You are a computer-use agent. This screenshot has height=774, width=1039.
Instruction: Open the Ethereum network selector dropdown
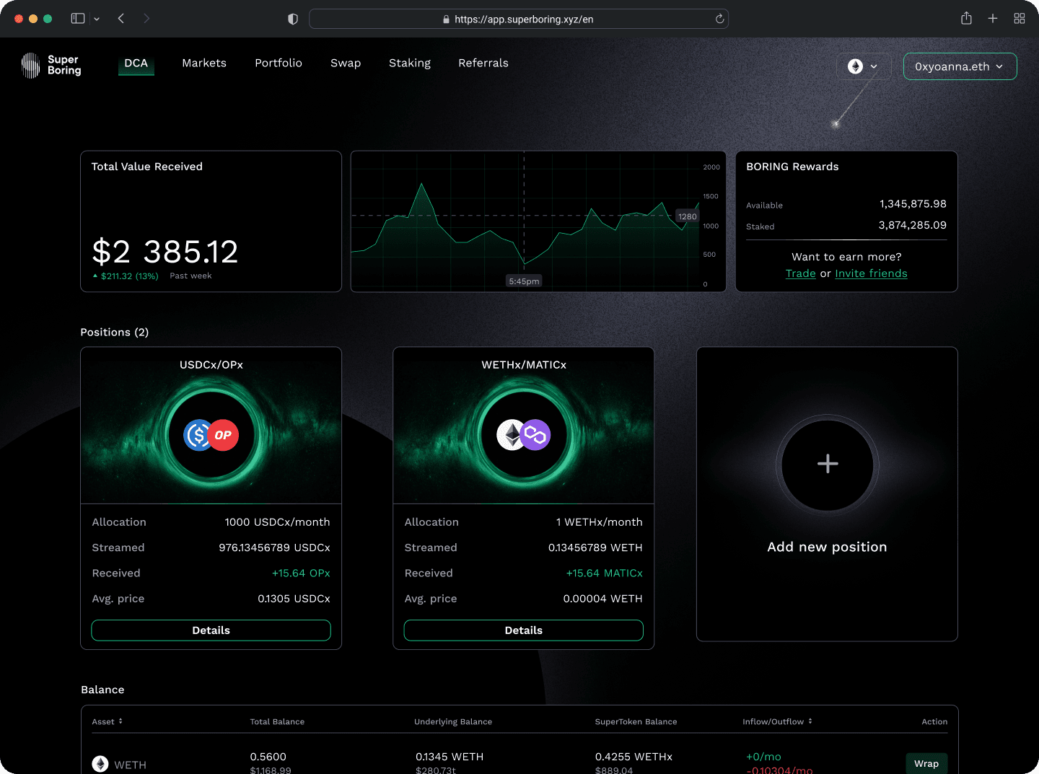864,66
